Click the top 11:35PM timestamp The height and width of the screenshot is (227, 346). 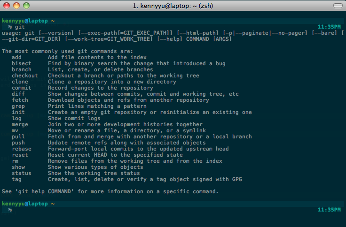point(329,27)
